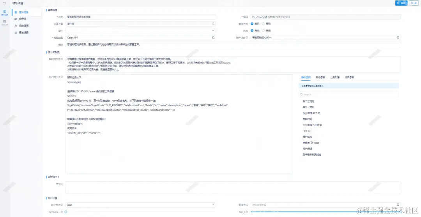Image resolution: width=421 pixels, height=217 pixels.
Task: Click the ${messages} variable in user prompt
Action: pos(74,82)
